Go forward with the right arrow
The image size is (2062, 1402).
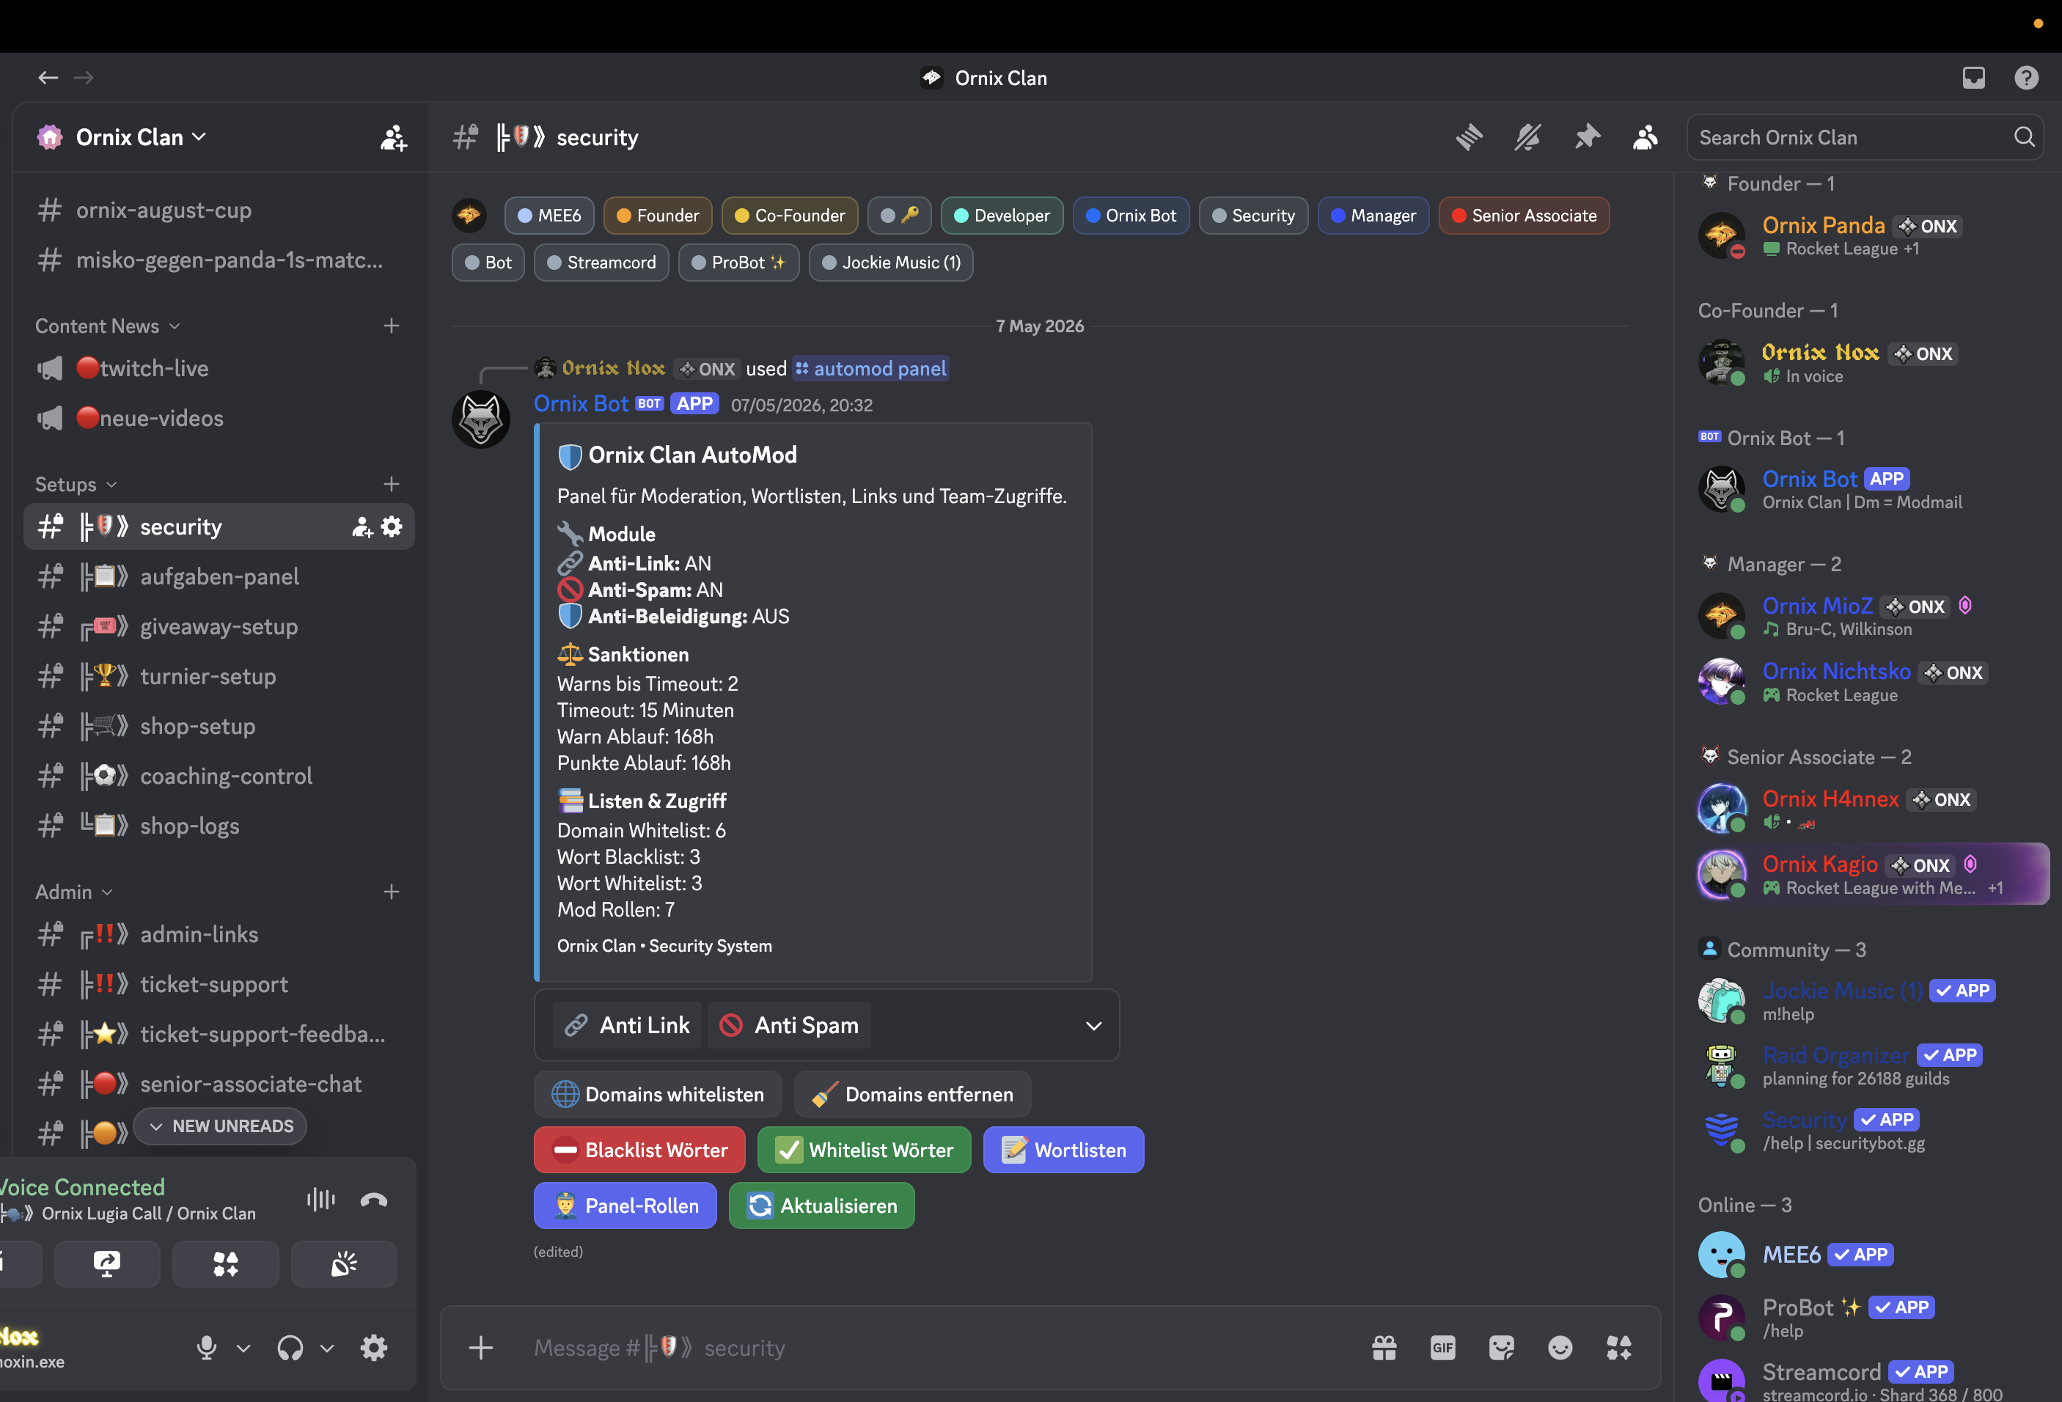coord(84,78)
